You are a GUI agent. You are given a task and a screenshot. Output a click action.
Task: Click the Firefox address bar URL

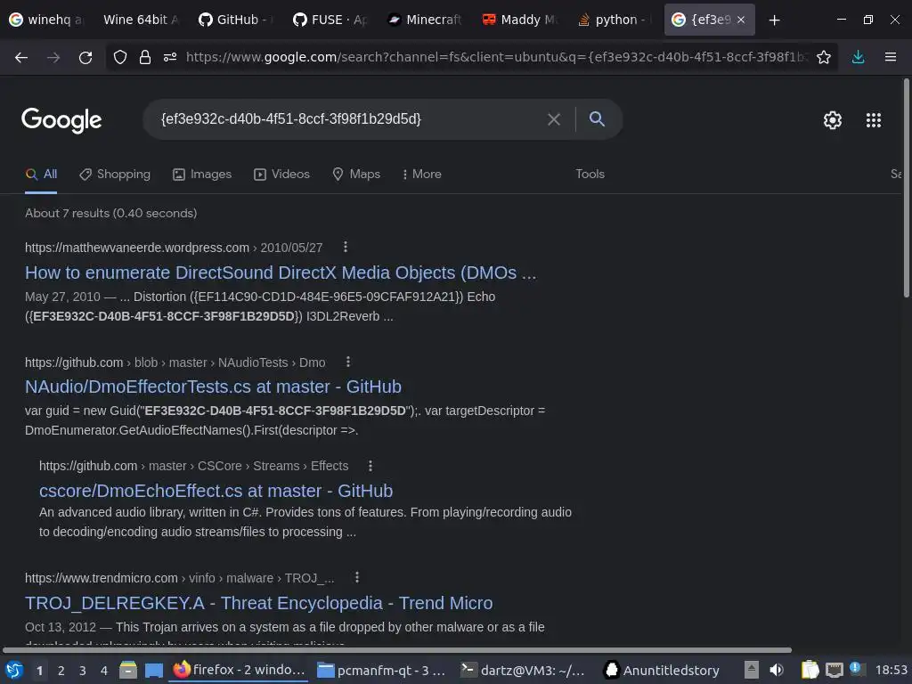click(495, 57)
